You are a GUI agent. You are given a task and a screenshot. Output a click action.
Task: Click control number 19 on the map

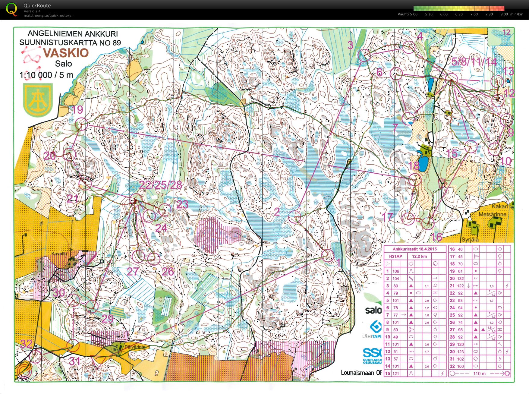click(x=77, y=109)
